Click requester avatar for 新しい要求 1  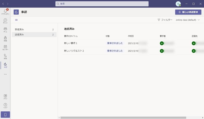click(162, 43)
